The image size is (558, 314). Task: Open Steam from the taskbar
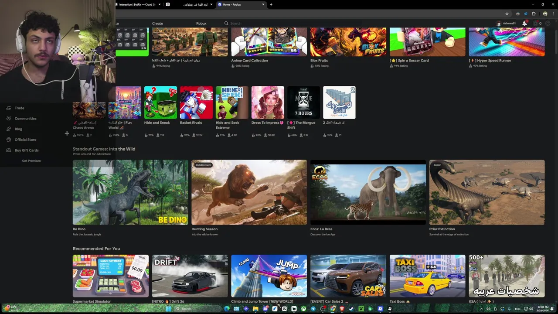coord(351,309)
